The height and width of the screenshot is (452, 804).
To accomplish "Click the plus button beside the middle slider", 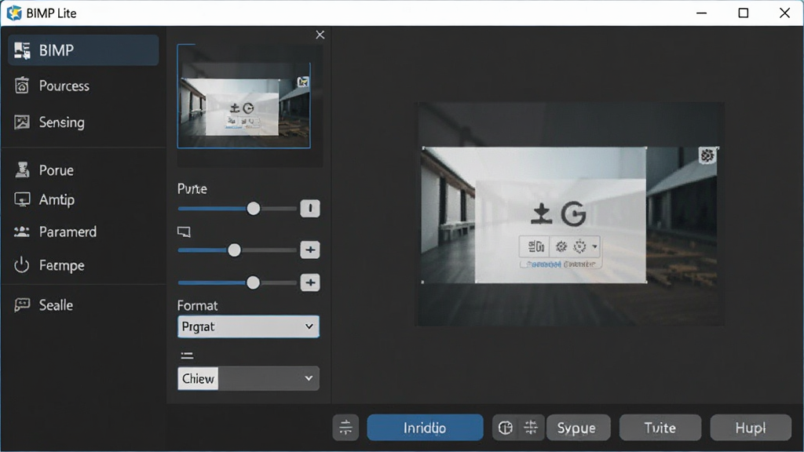I will 309,250.
